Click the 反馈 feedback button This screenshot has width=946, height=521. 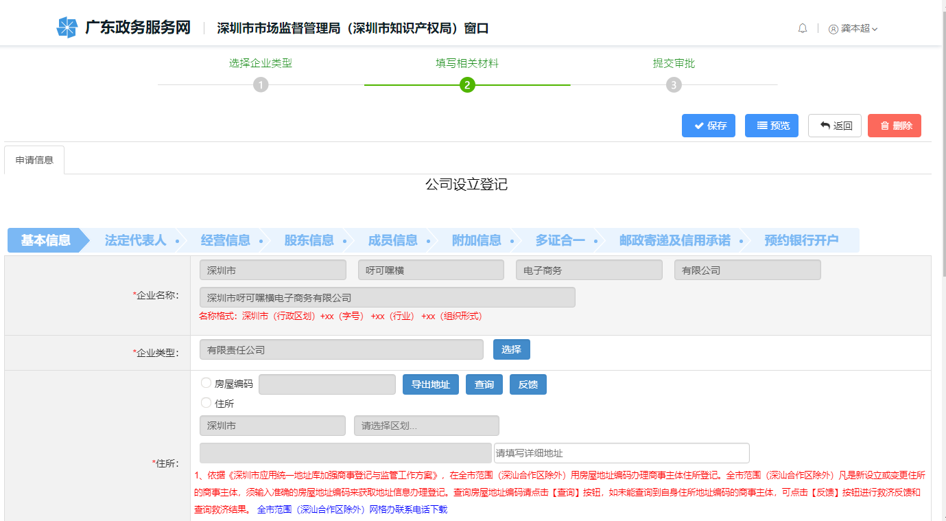pyautogui.click(x=528, y=384)
